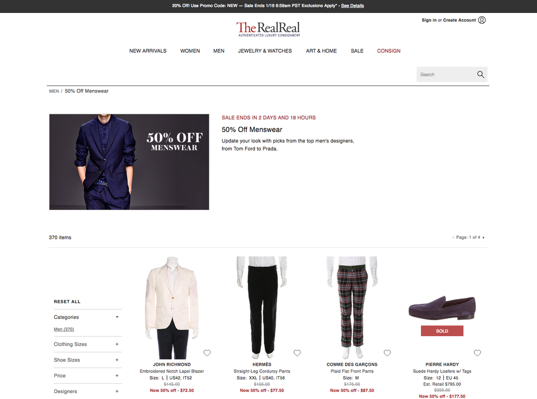The width and height of the screenshot is (537, 399).
Task: Favorite the Hermès corduroy pants heart
Action: click(297, 353)
